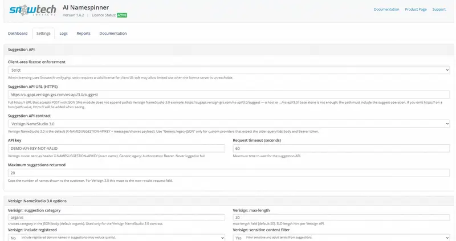Click the Suggestion API section header
The width and height of the screenshot is (456, 241).
coord(21,50)
